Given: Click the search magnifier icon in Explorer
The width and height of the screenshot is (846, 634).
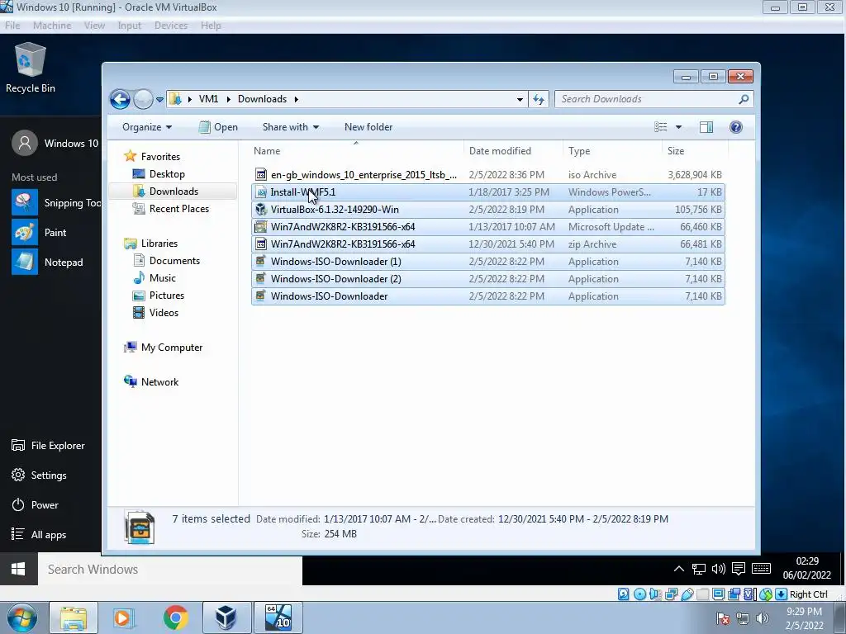Looking at the screenshot, I should (744, 99).
